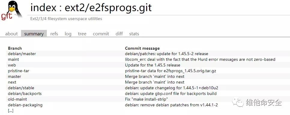Open the debian/master branch
This screenshot has height=115, width=290.
pos(22,54)
